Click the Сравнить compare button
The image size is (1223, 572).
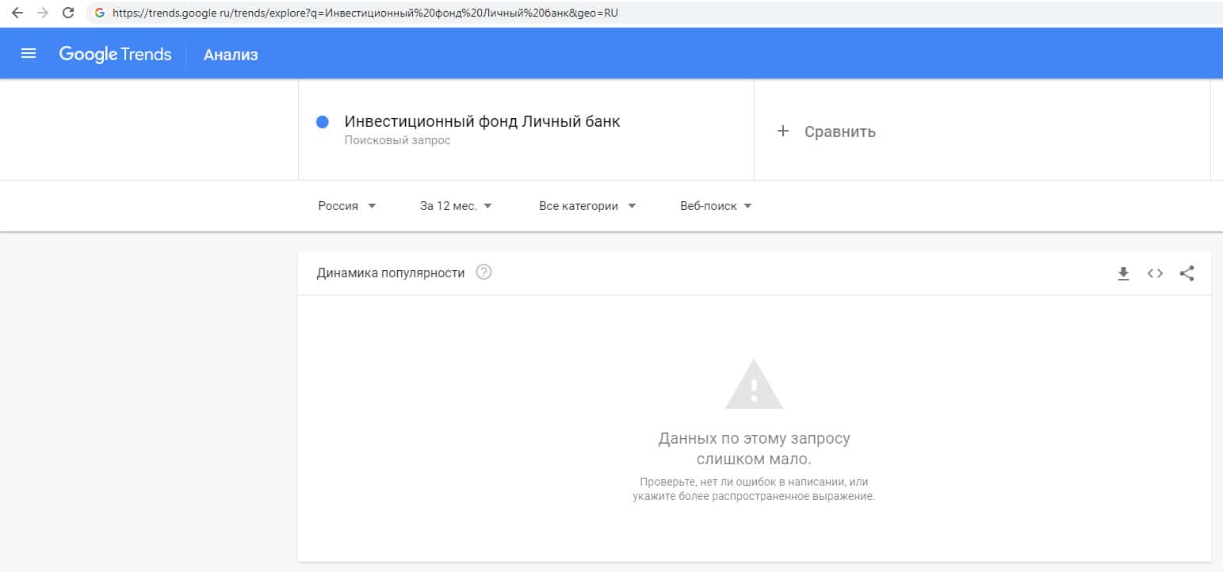click(839, 132)
